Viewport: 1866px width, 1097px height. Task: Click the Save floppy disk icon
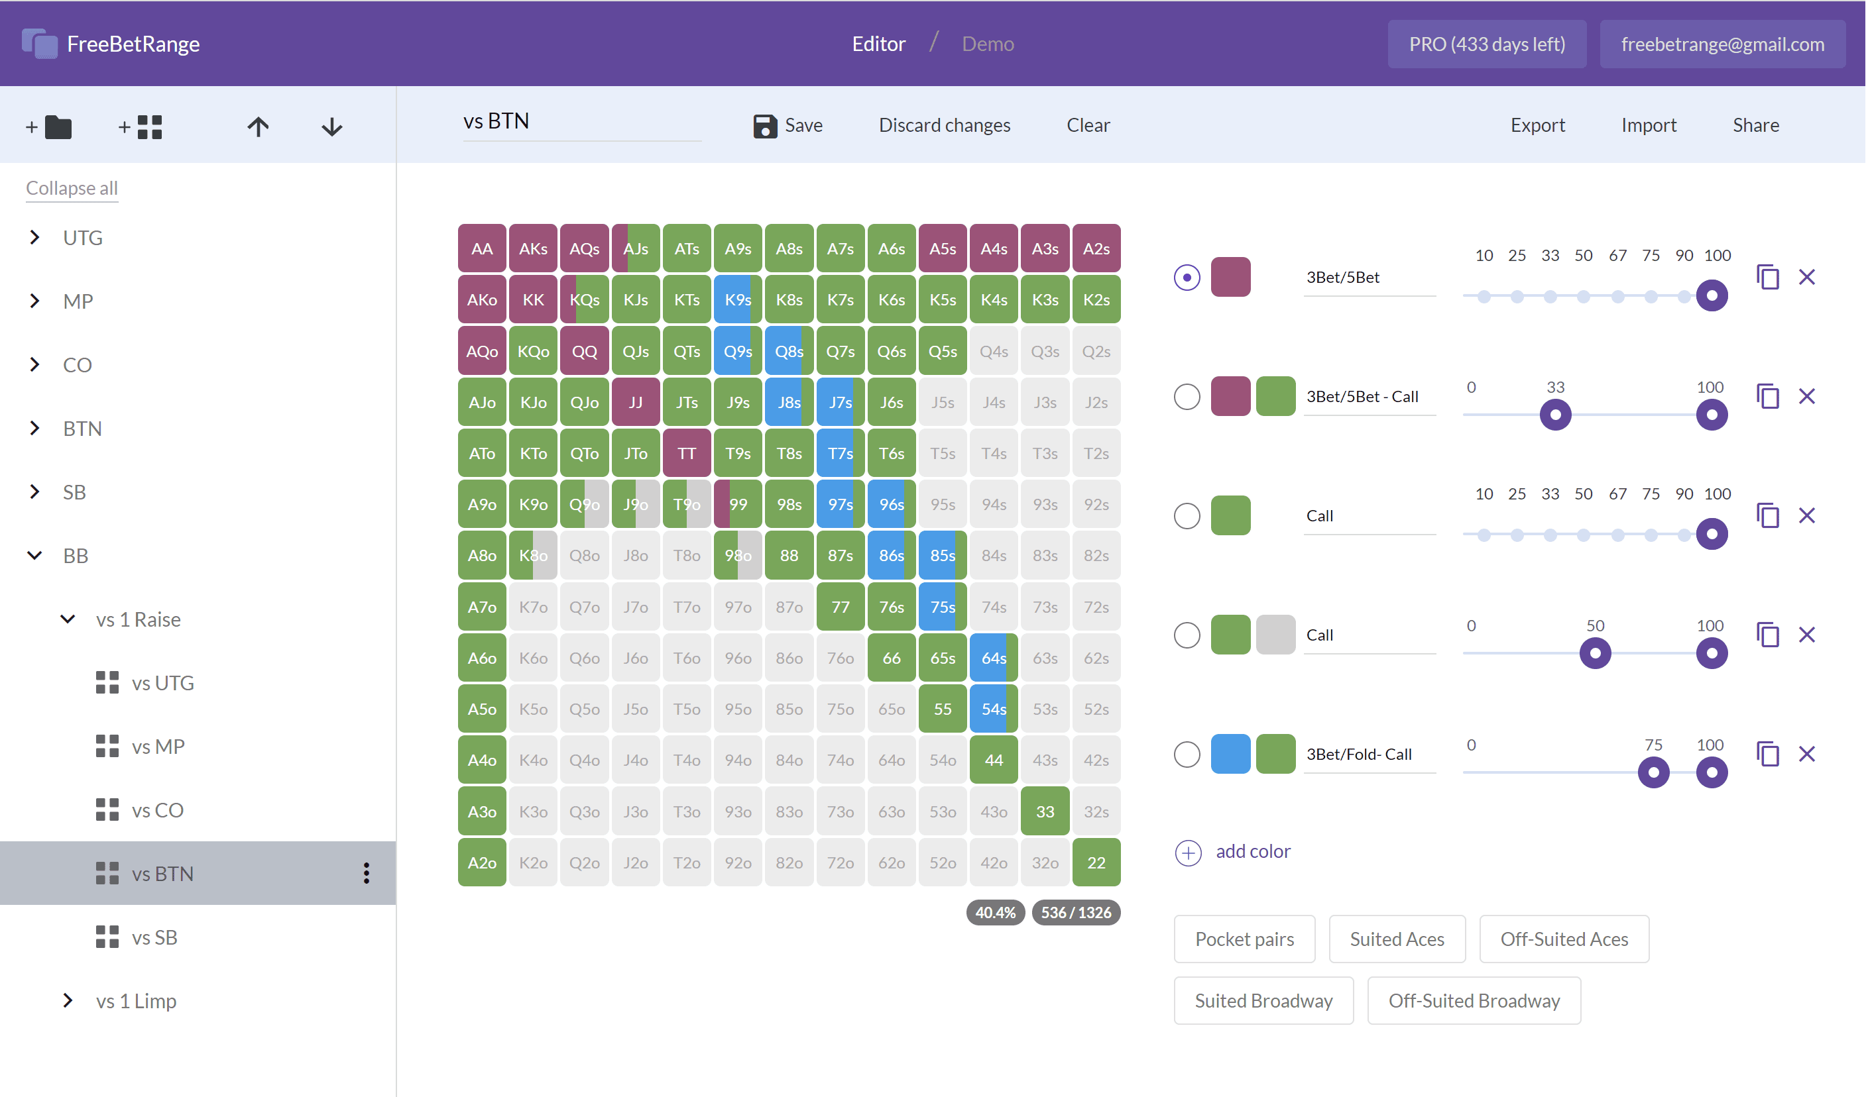click(765, 126)
